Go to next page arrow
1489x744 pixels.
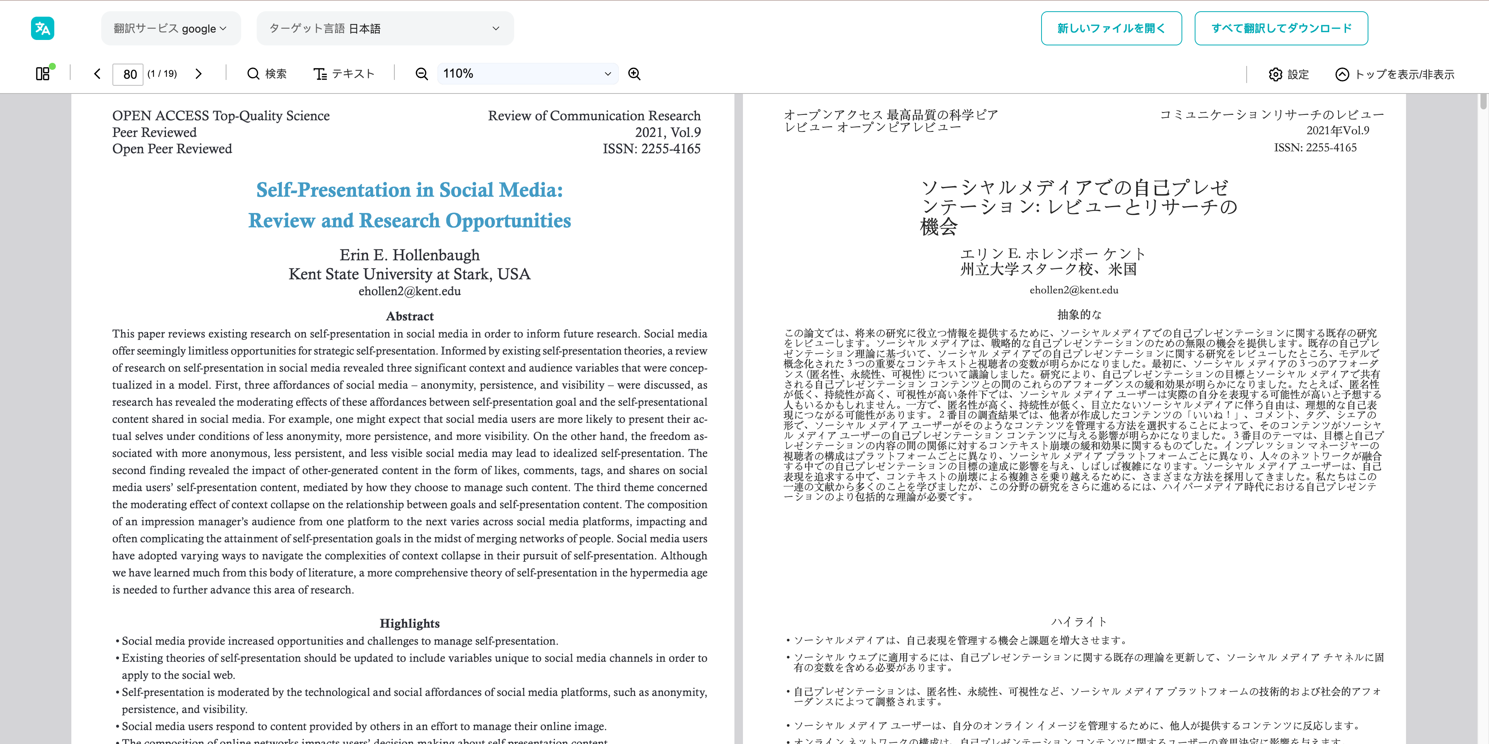point(198,74)
